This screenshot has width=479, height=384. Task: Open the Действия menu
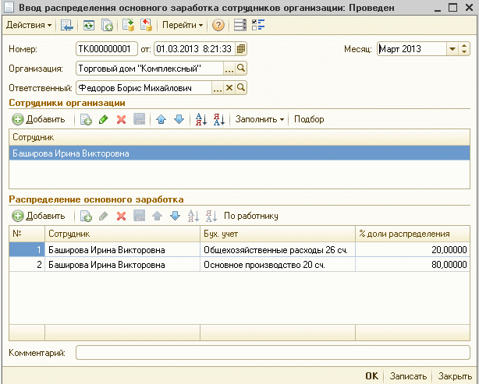[29, 25]
